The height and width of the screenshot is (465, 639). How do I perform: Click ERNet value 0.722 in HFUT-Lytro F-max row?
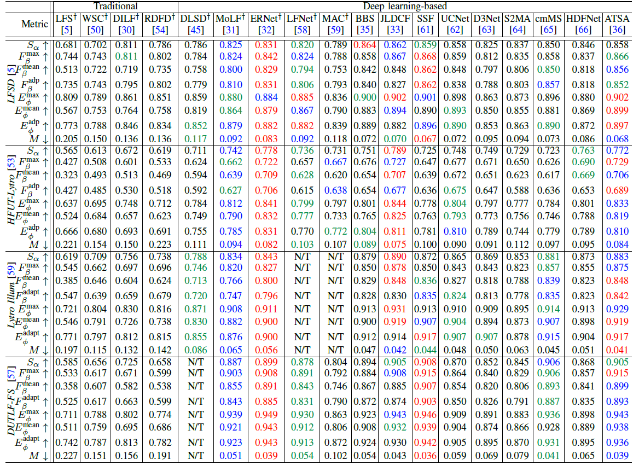[x=266, y=162]
